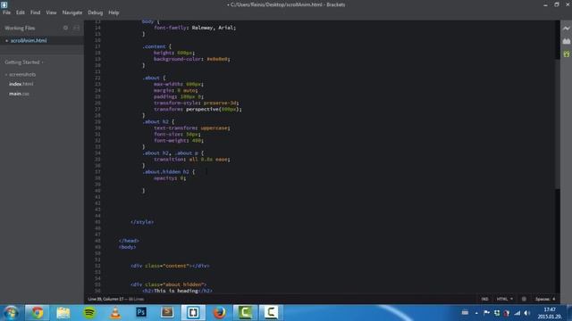The image size is (572, 321).
Task: Click the taskbar clock showing 17:47
Action: click(x=550, y=313)
